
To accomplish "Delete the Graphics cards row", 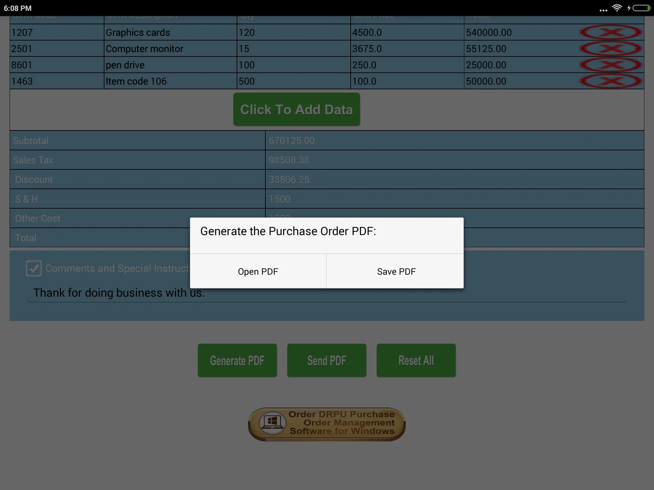I will point(610,32).
